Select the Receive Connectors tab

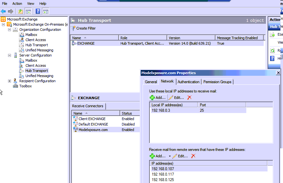point(88,106)
